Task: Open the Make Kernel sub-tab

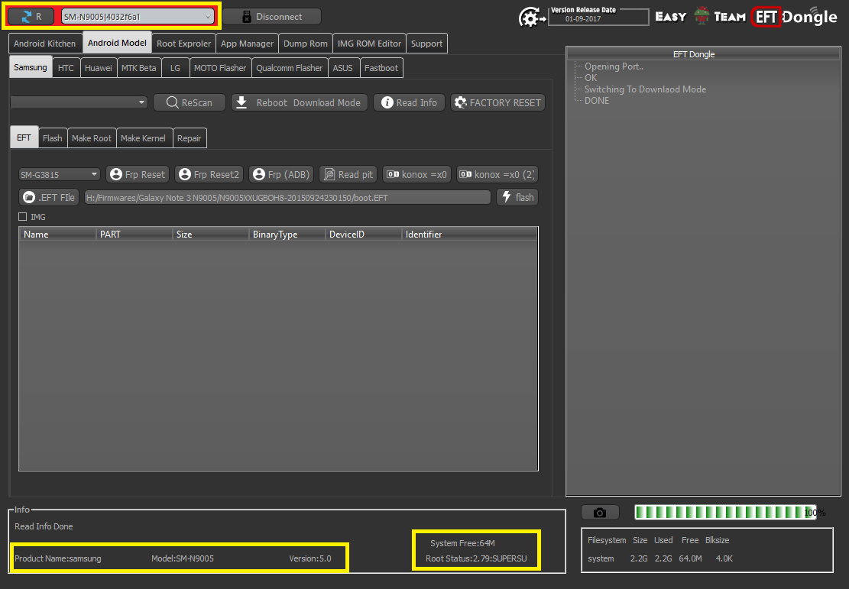Action: pyautogui.click(x=143, y=138)
